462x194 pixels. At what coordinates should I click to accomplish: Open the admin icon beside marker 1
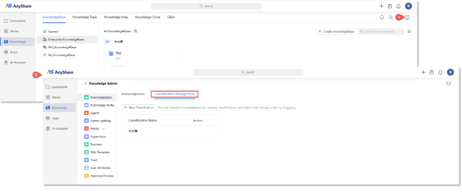coord(407,17)
